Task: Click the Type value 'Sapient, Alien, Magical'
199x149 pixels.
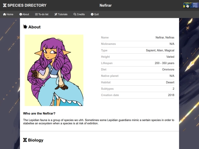Action: point(160,50)
